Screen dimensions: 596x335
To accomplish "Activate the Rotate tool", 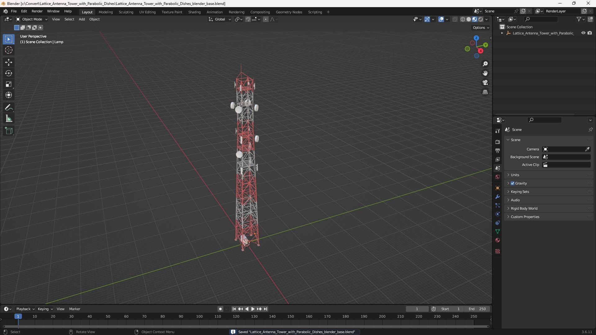I will click(x=9, y=73).
